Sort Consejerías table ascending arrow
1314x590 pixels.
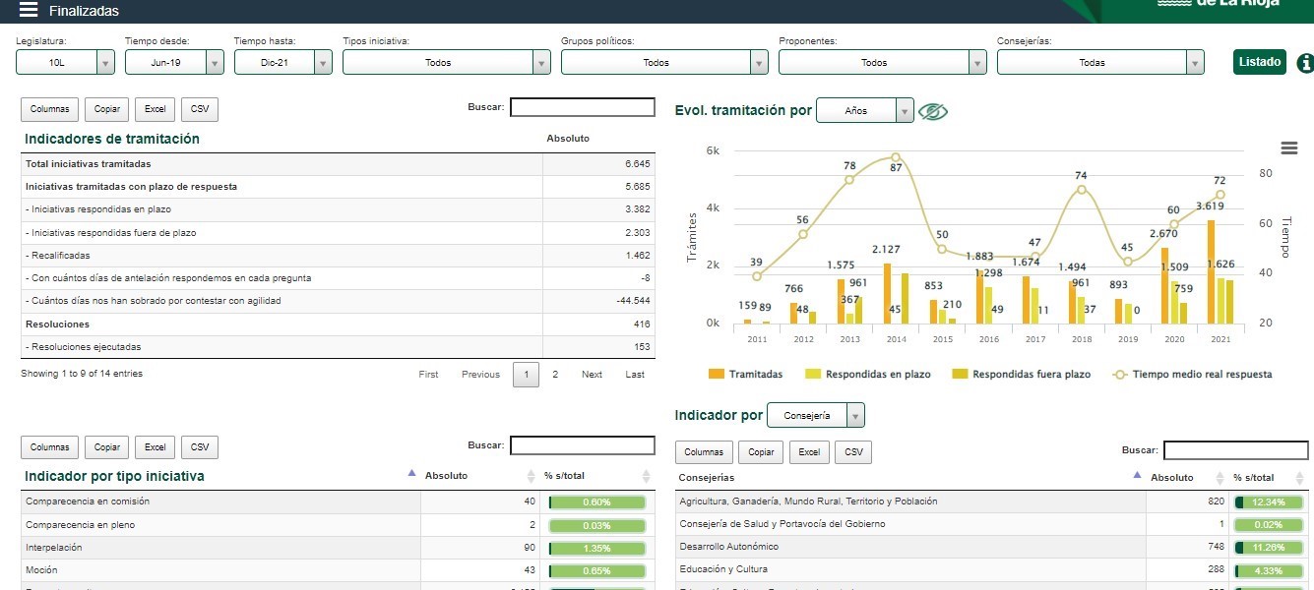(x=1137, y=476)
